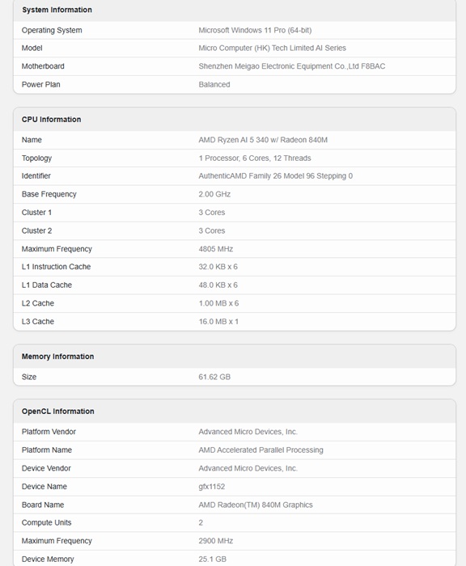Select the '32.0 KB x 6' value
This screenshot has width=466, height=566.
point(218,267)
